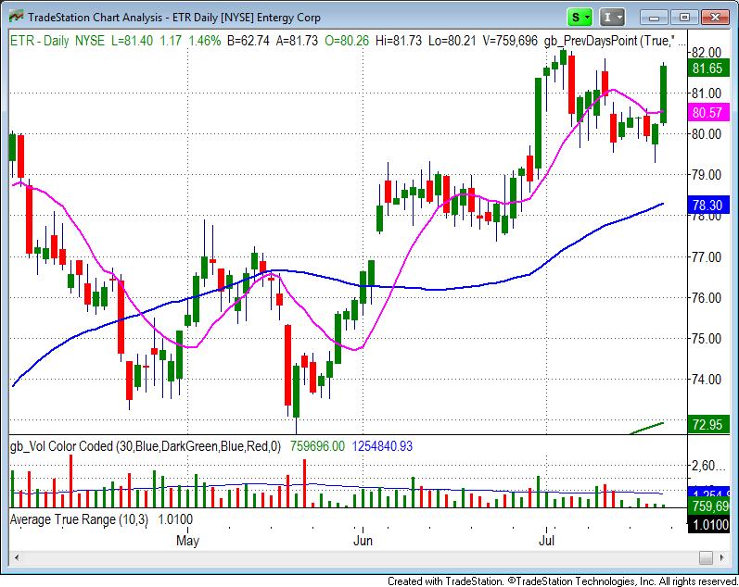Open the green S symbol-link dropdown
Viewport: 739px width, 587px height.
[580, 17]
